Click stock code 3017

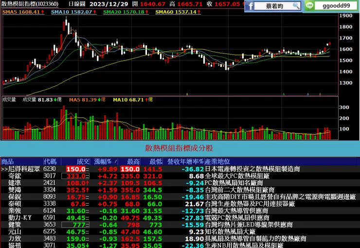(49, 176)
